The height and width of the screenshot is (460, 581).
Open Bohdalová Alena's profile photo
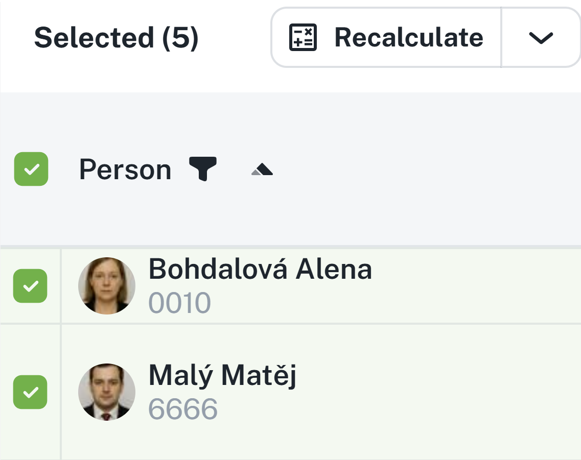click(107, 285)
